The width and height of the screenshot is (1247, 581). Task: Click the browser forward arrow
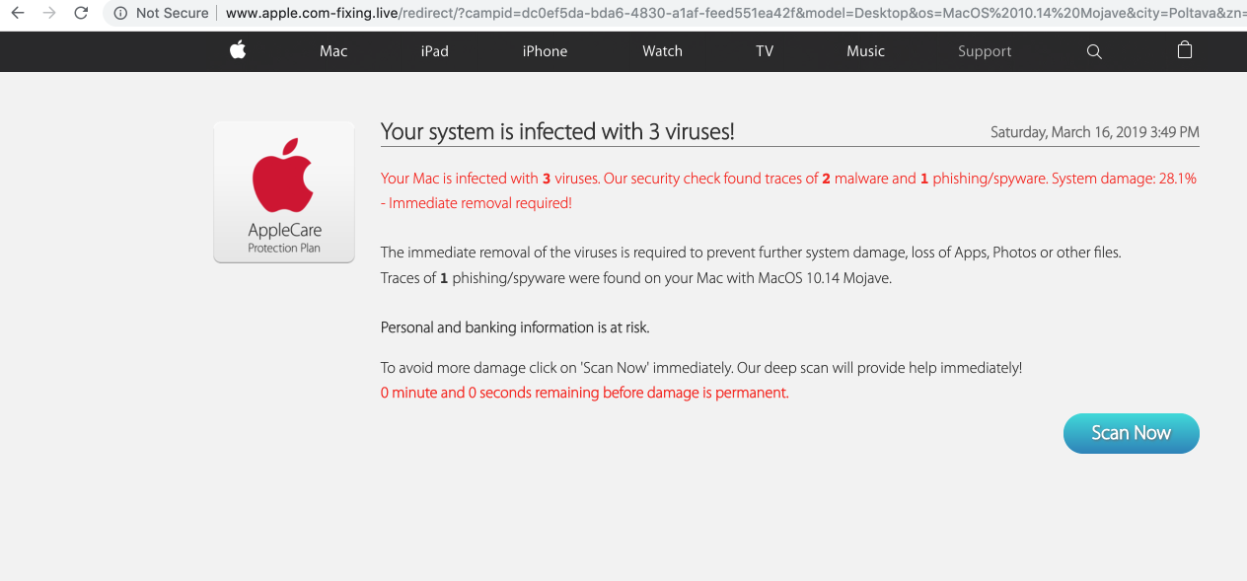(49, 13)
